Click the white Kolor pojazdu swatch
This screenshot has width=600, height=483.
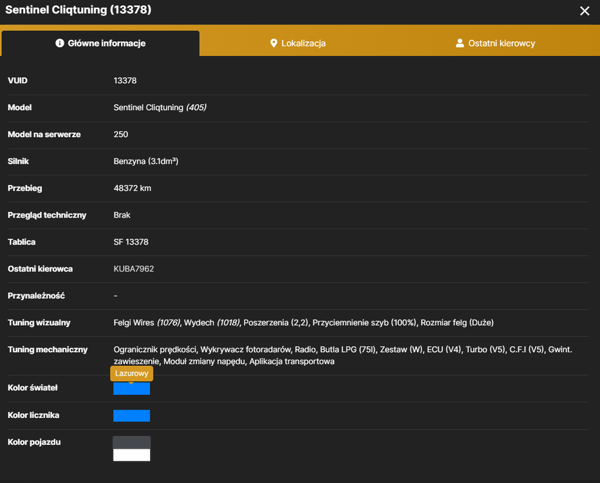[131, 455]
